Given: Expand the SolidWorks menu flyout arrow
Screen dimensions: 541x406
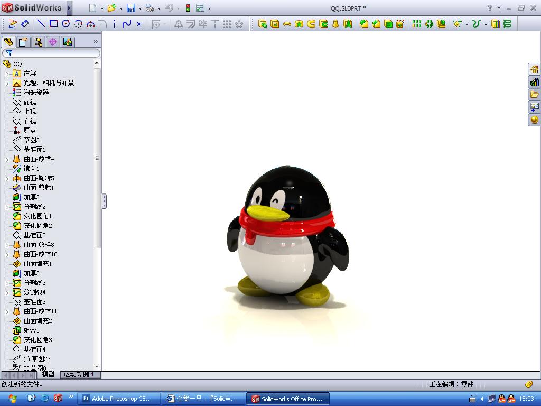Looking at the screenshot, I should pos(69,8).
